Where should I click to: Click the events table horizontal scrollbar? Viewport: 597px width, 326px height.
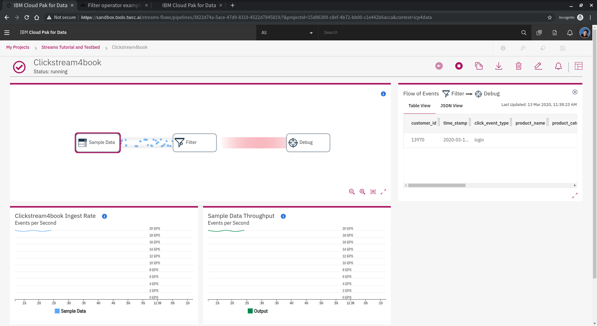pos(437,185)
